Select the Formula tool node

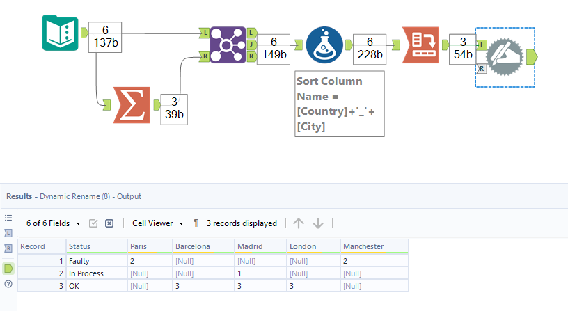click(324, 45)
